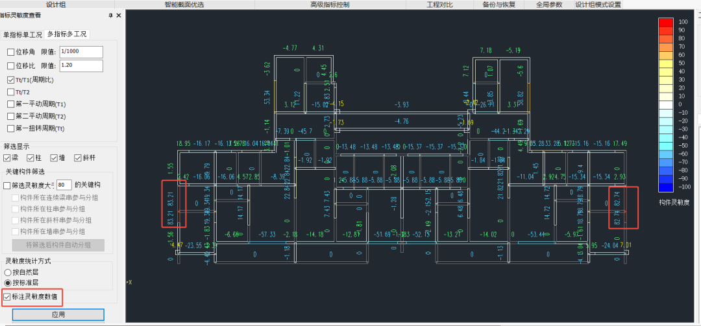Close the sensitivity viewer panel

pyautogui.click(x=117, y=15)
